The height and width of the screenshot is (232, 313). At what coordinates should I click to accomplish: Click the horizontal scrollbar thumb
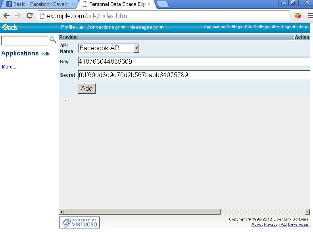[x=142, y=212]
